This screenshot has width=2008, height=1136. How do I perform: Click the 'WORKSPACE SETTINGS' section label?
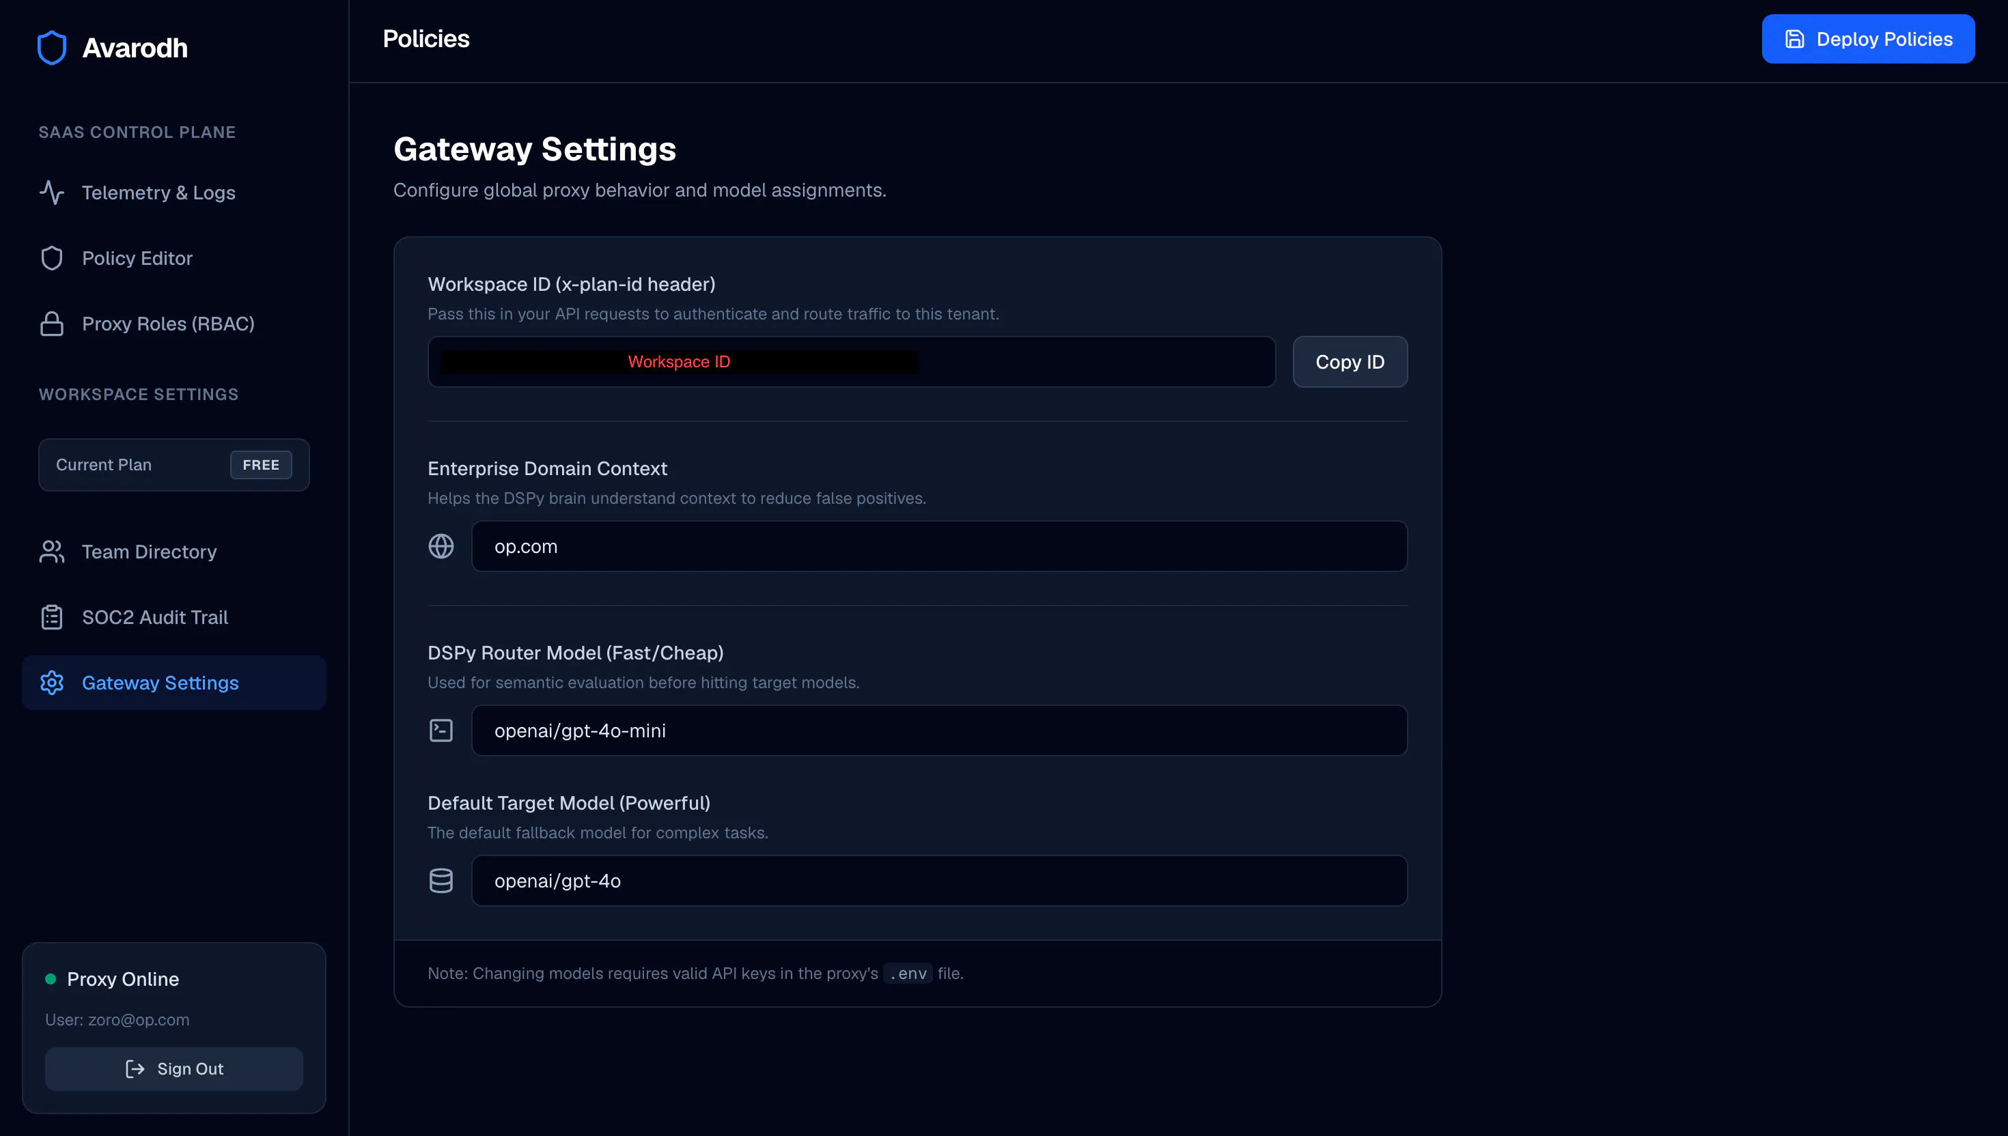point(139,395)
